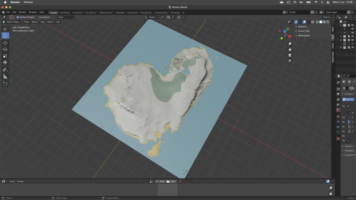Toggle X-ray mode in the viewport header
The image size is (356, 200).
tap(313, 22)
